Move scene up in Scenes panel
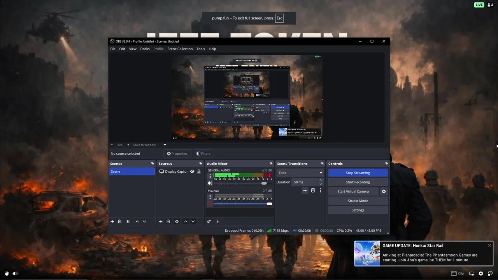 137,221
